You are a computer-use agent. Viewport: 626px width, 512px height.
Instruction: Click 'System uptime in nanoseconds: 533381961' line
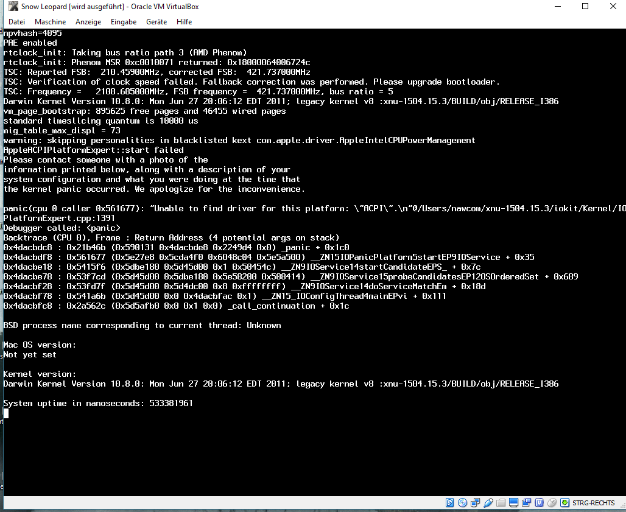[98, 403]
